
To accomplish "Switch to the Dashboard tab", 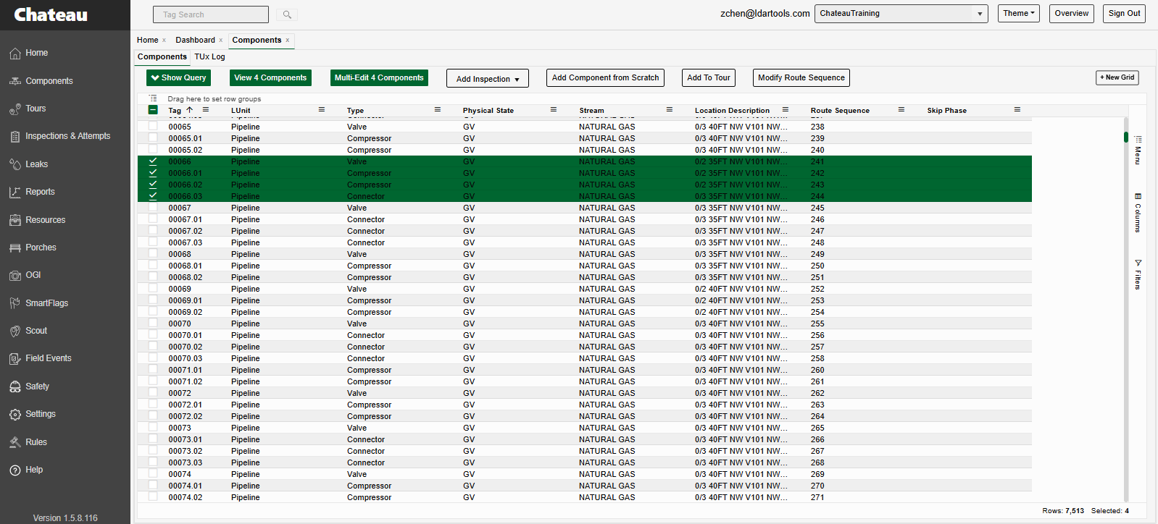I will [x=195, y=40].
